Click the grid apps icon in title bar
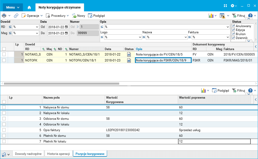Screen dimensions: 258x159 tap(225, 6)
